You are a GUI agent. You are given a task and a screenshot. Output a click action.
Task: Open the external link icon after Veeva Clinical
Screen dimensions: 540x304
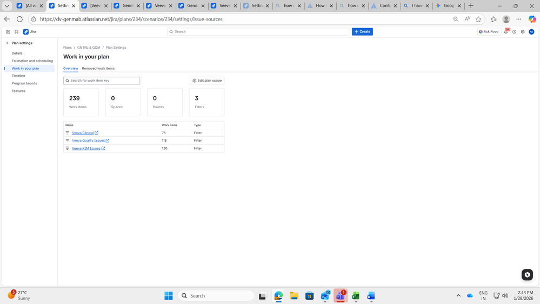point(96,133)
